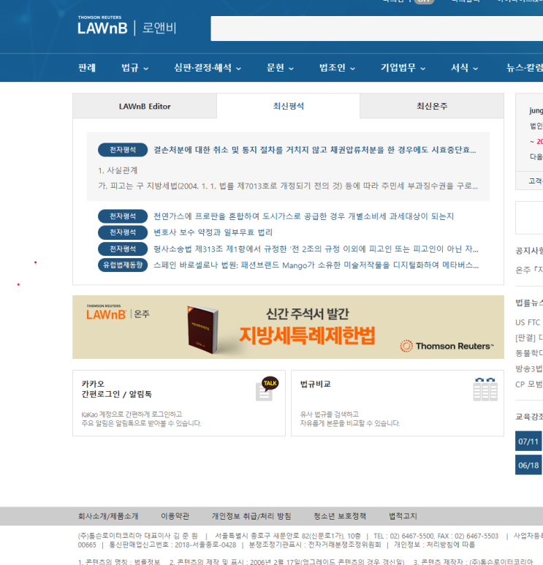
Task: Expand the 법조인 dropdown chevron
Action: click(x=353, y=69)
